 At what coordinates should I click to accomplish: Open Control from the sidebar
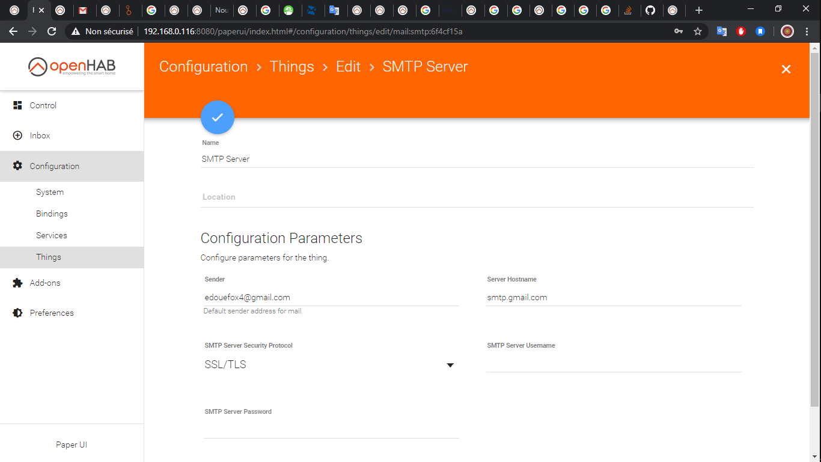[72, 105]
